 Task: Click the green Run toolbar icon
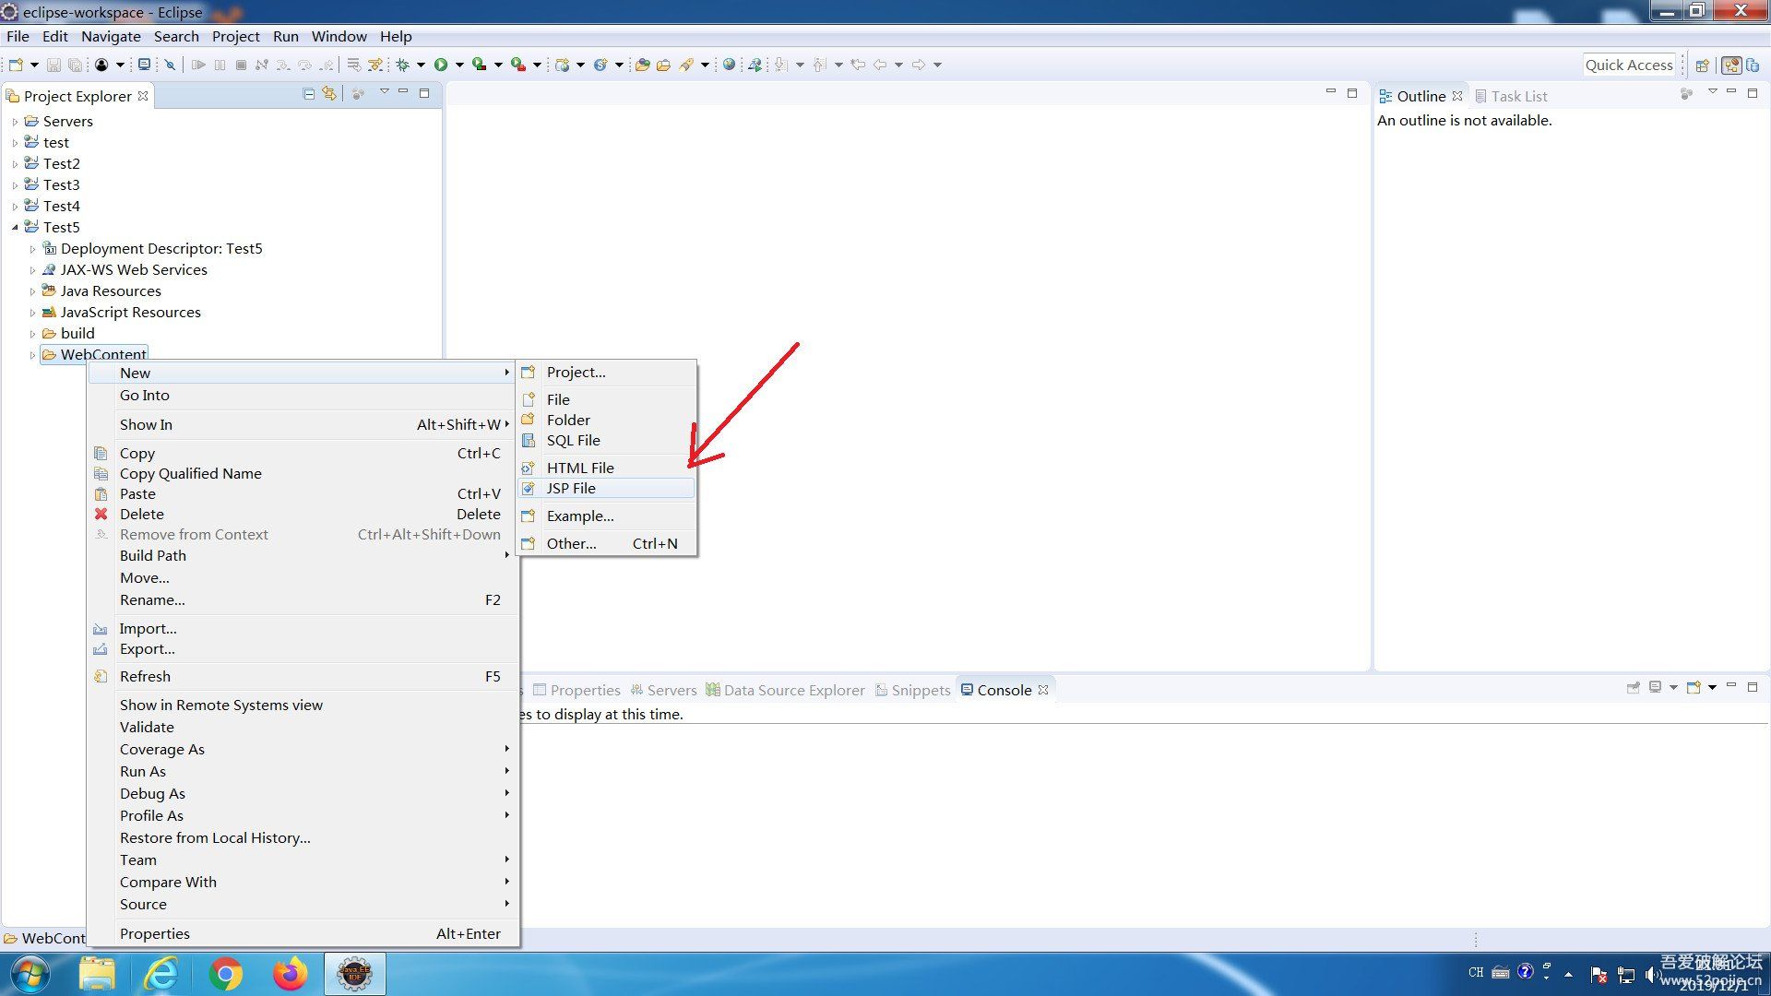click(x=441, y=65)
